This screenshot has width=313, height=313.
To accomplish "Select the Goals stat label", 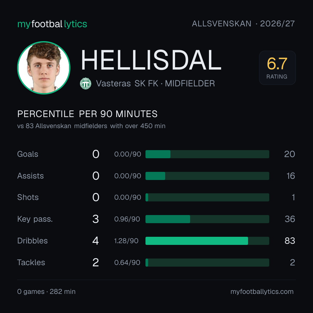I will (28, 154).
